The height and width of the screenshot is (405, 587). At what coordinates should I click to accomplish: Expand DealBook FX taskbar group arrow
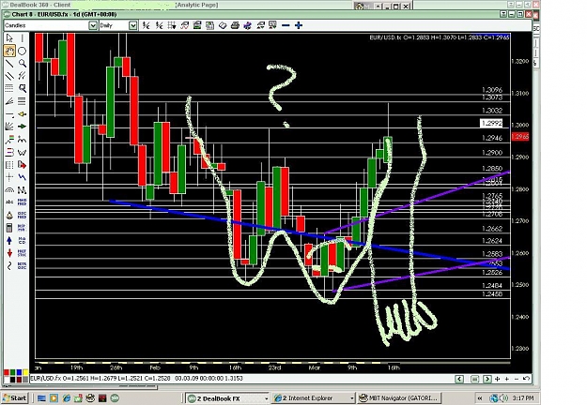pos(266,398)
